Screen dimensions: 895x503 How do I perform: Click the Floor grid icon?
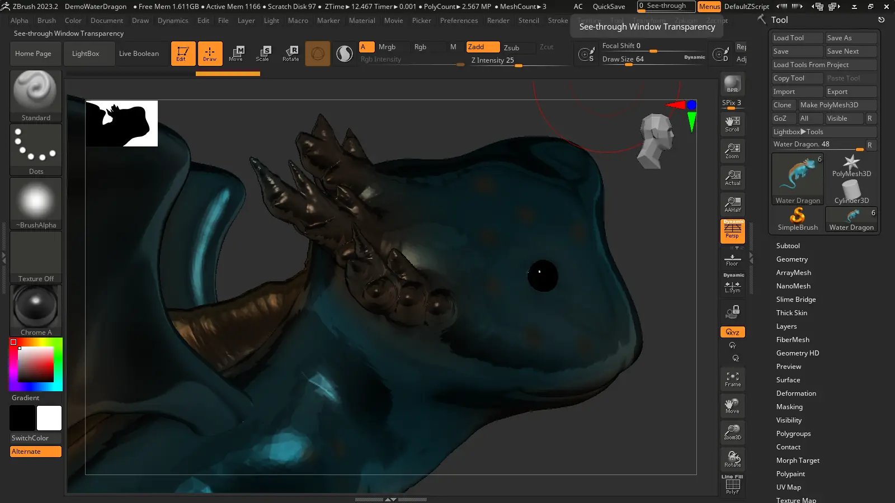tap(732, 260)
